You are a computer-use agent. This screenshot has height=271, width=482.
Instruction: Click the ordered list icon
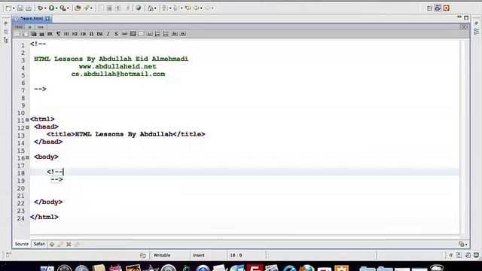click(x=157, y=34)
